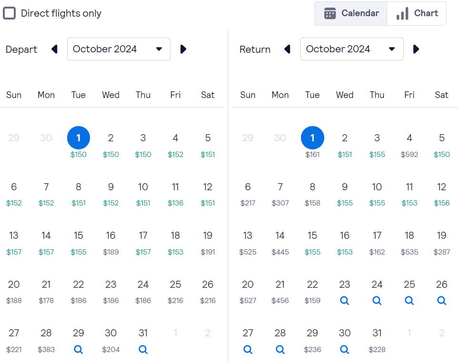
Task: Select October 1 in the Depart calendar
Action: (x=78, y=137)
